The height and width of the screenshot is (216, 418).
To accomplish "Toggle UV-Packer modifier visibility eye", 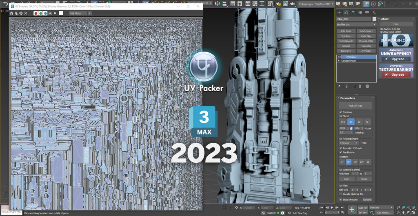I will click(339, 57).
